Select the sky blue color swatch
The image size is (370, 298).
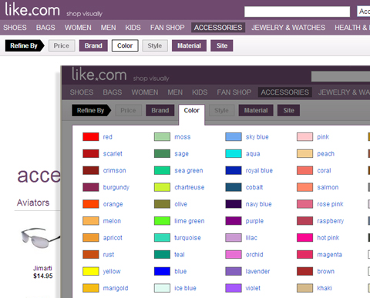coord(234,137)
